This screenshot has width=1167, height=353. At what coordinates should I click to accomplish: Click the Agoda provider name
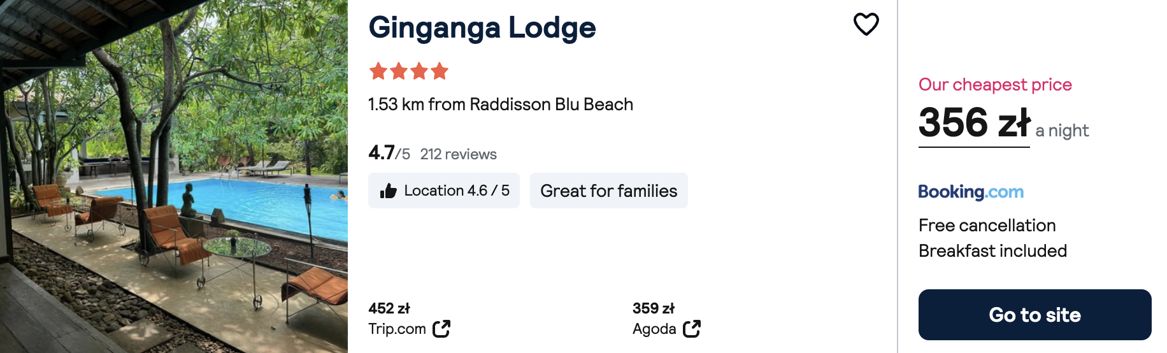point(654,329)
